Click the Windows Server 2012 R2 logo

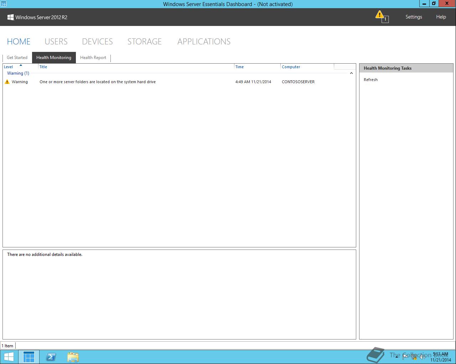pos(37,17)
